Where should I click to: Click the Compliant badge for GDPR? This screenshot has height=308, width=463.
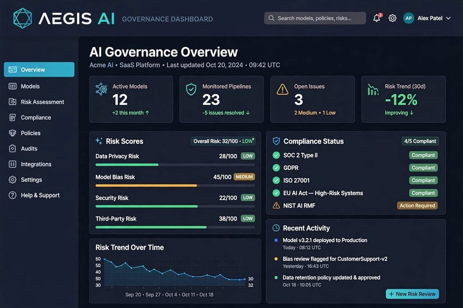pyautogui.click(x=423, y=168)
